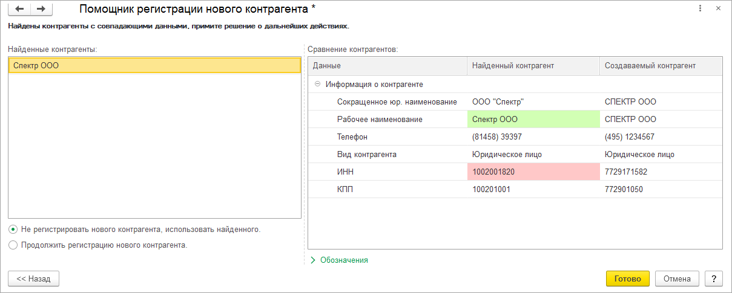Viewport: 732px width, 293px height.
Task: Click the Создаваемый контрагент column header
Action: pyautogui.click(x=661, y=65)
